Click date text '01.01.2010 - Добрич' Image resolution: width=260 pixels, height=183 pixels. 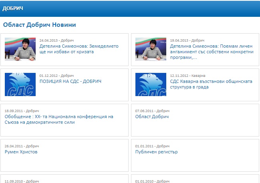pos(152,181)
